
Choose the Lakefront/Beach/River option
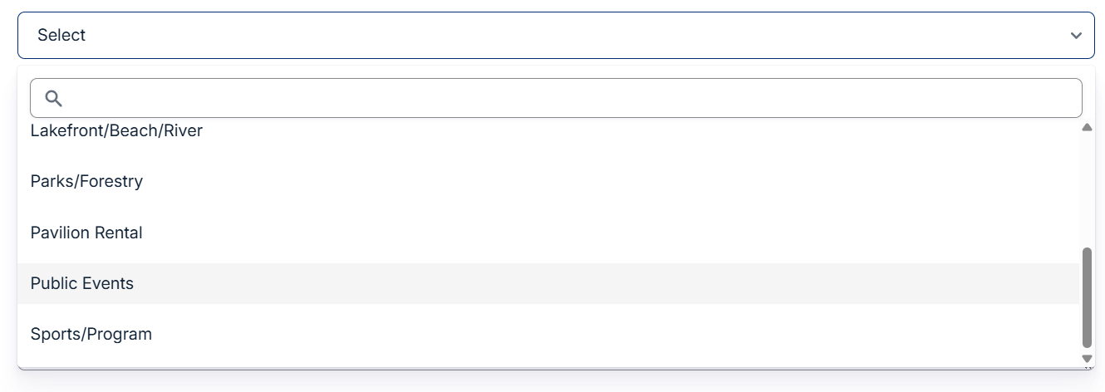116,131
